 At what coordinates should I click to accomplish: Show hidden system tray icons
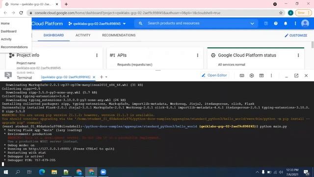coord(257,172)
